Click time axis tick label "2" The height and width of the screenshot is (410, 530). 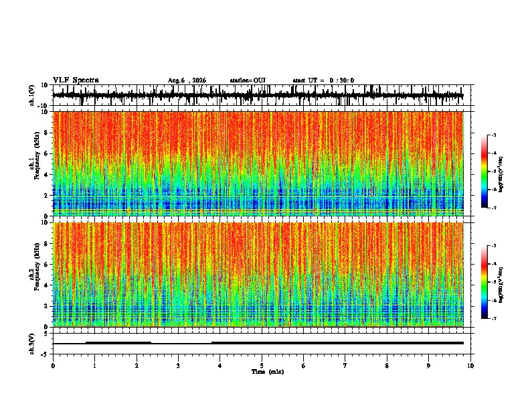coord(137,366)
